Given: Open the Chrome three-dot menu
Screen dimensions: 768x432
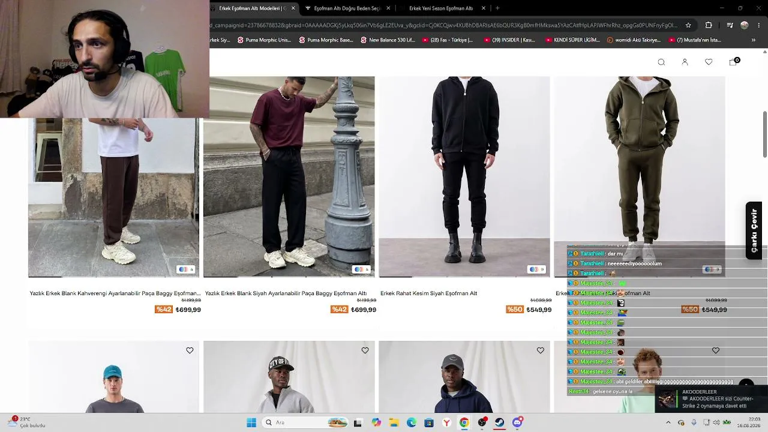Looking at the screenshot, I should click(759, 25).
